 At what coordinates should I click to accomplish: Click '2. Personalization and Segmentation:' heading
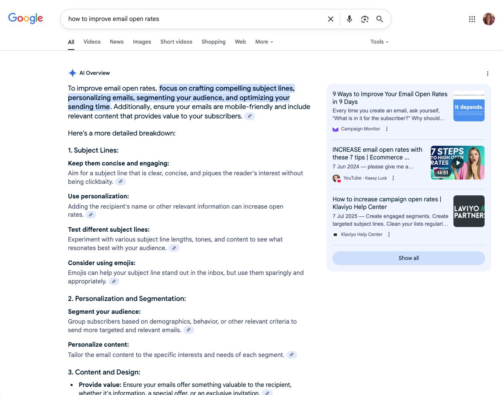127,298
